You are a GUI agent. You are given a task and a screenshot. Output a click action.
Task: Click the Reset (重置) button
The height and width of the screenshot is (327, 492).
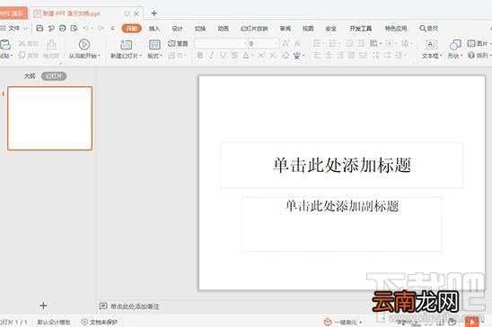click(x=178, y=44)
